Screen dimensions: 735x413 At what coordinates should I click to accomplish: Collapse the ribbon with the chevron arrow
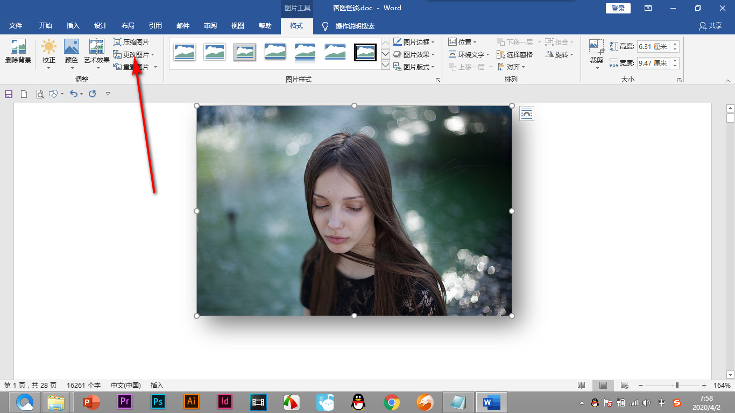[728, 81]
